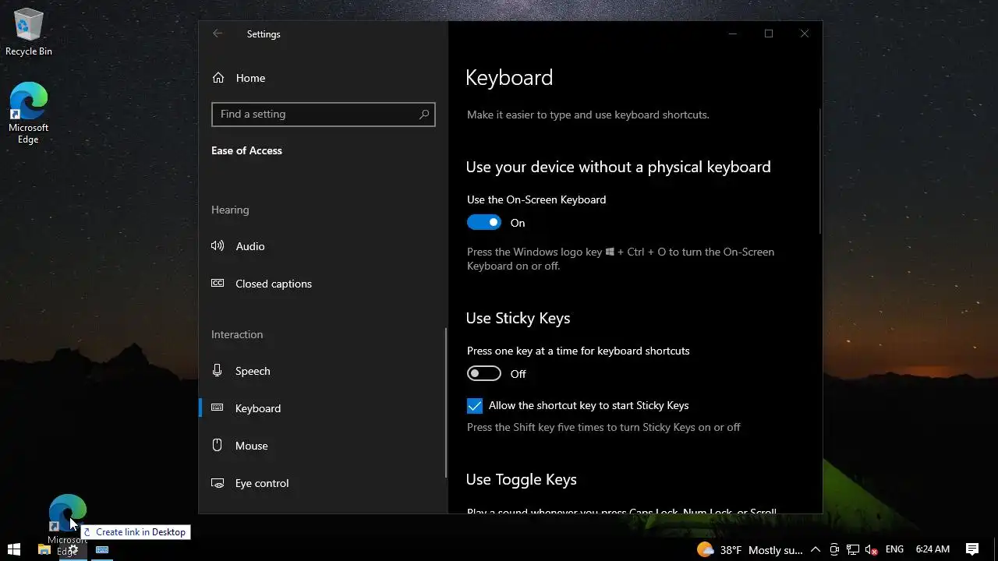Viewport: 998px width, 561px height.
Task: Go to Mouse settings page
Action: (251, 446)
